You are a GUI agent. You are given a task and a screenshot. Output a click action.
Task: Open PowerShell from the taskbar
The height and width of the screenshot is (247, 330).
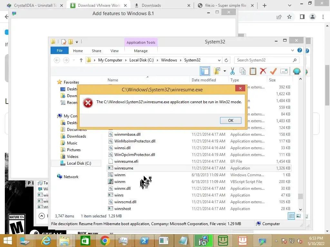click(144, 241)
